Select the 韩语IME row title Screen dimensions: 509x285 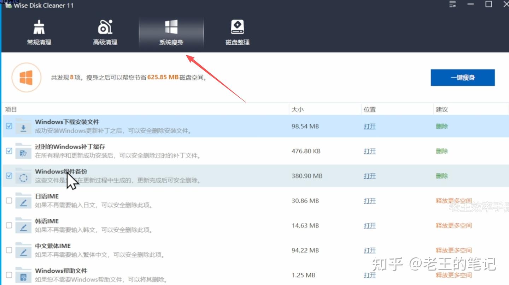(x=47, y=221)
